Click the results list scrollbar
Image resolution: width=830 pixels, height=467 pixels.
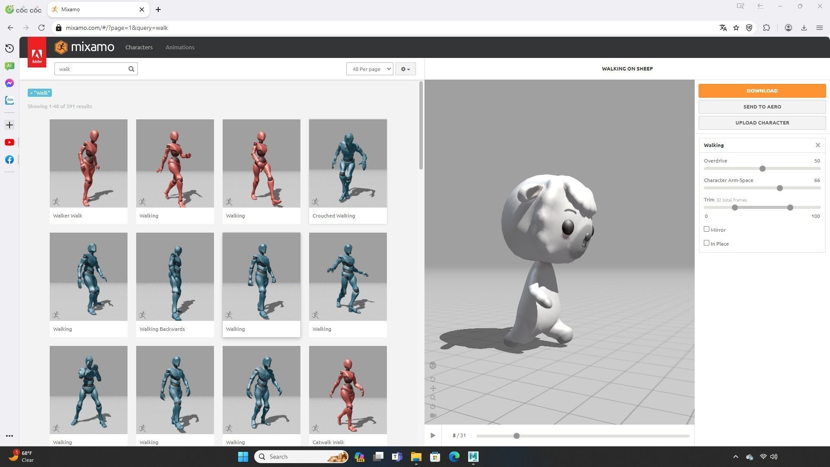(x=421, y=125)
